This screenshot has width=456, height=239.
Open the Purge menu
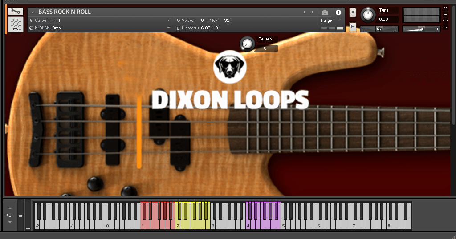[331, 20]
